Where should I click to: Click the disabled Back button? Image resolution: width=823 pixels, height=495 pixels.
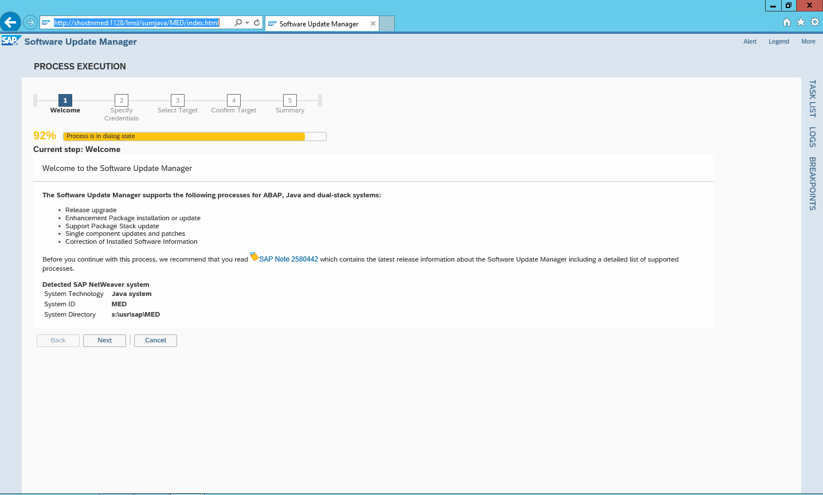click(x=58, y=341)
